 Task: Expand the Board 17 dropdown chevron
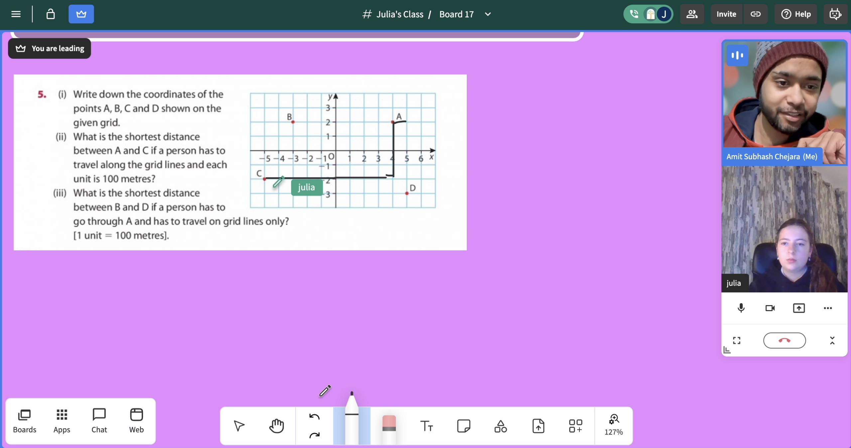[488, 14]
